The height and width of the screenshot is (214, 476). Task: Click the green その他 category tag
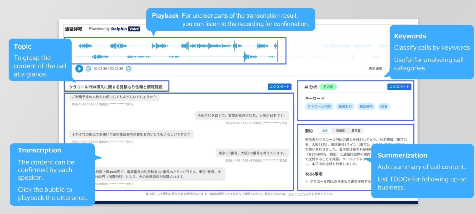coord(328,87)
